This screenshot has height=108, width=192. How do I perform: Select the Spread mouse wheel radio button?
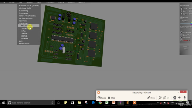click(181, 14)
